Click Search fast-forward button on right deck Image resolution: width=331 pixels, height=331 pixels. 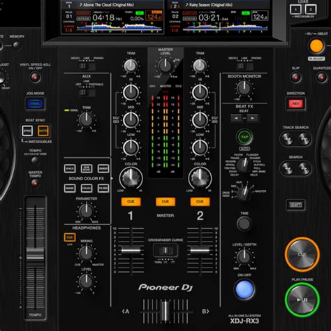point(304,168)
